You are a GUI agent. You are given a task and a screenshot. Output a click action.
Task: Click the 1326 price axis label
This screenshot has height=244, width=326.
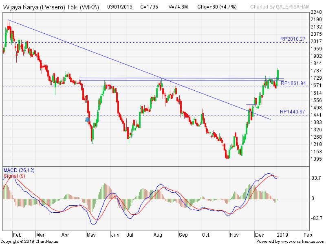point(316,129)
